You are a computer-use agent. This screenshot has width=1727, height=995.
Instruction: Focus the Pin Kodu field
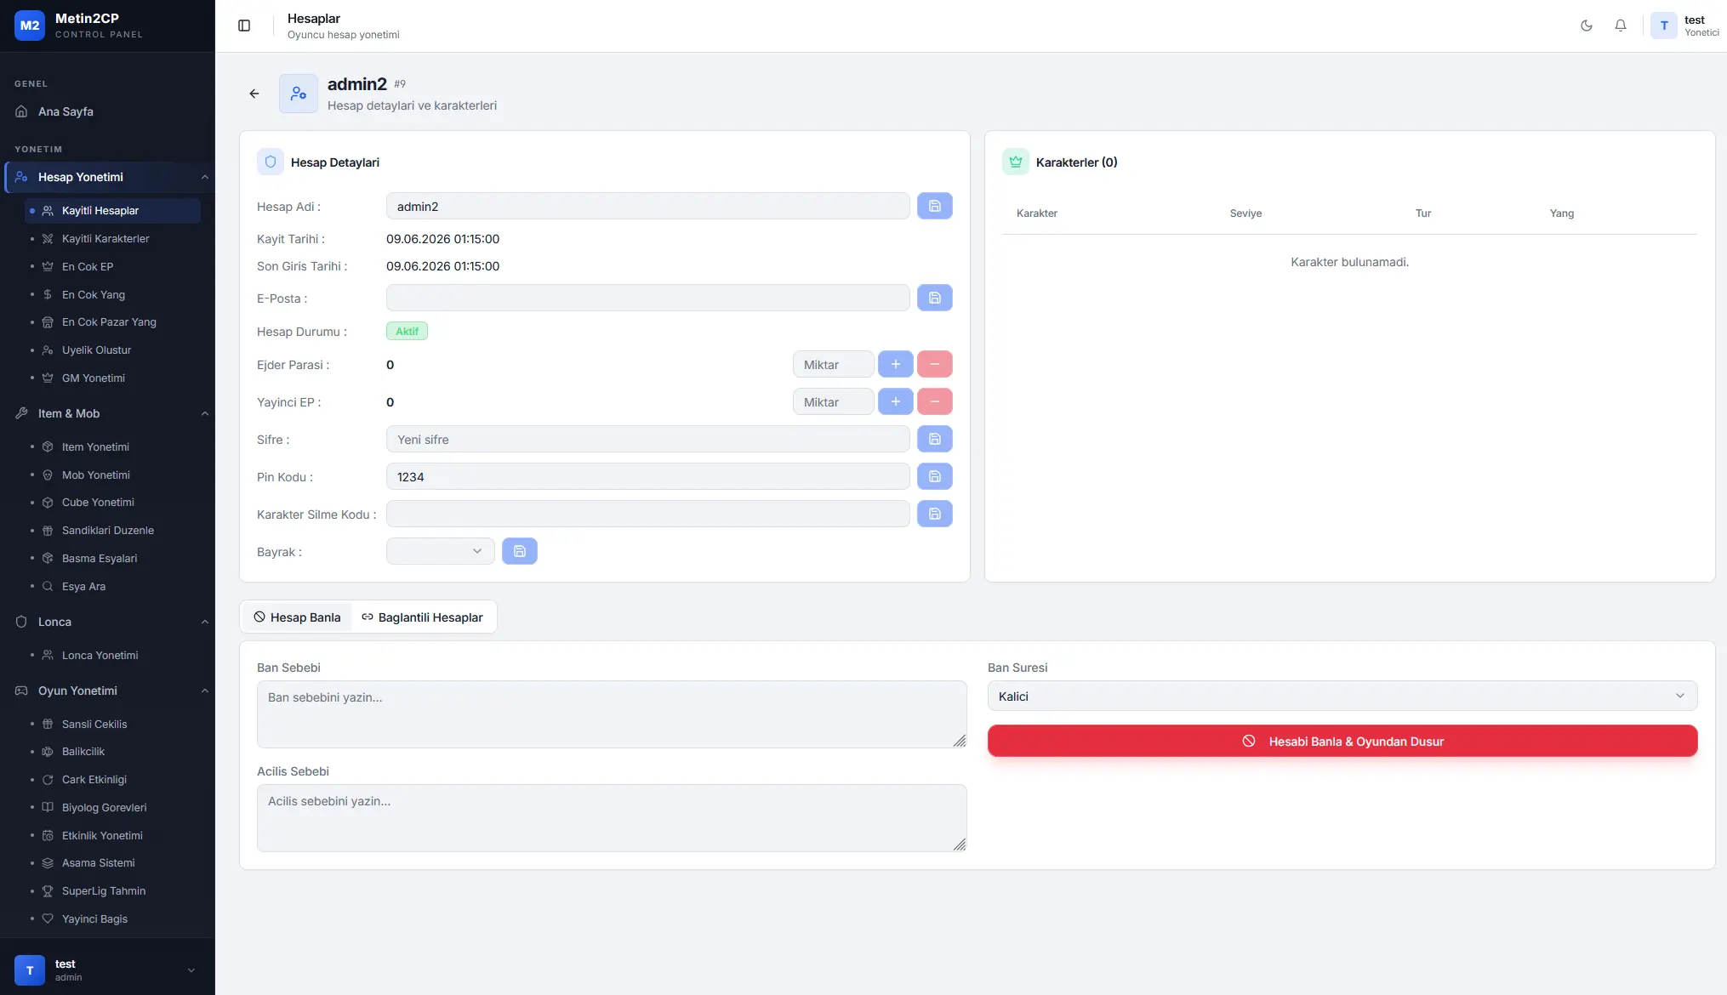648,476
